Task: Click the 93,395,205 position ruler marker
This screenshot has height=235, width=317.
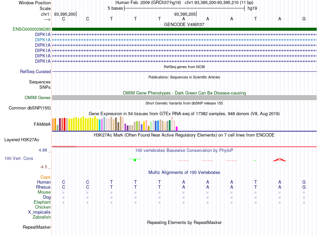Action: pyautogui.click(x=185, y=14)
